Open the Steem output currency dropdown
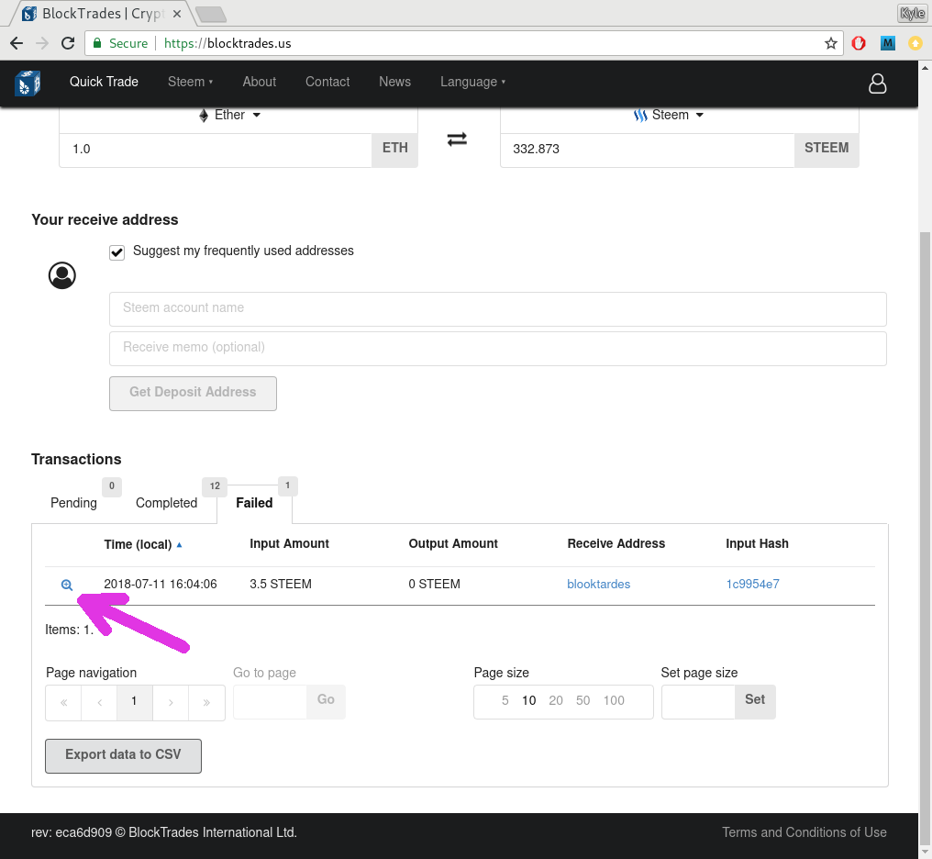 [x=669, y=115]
